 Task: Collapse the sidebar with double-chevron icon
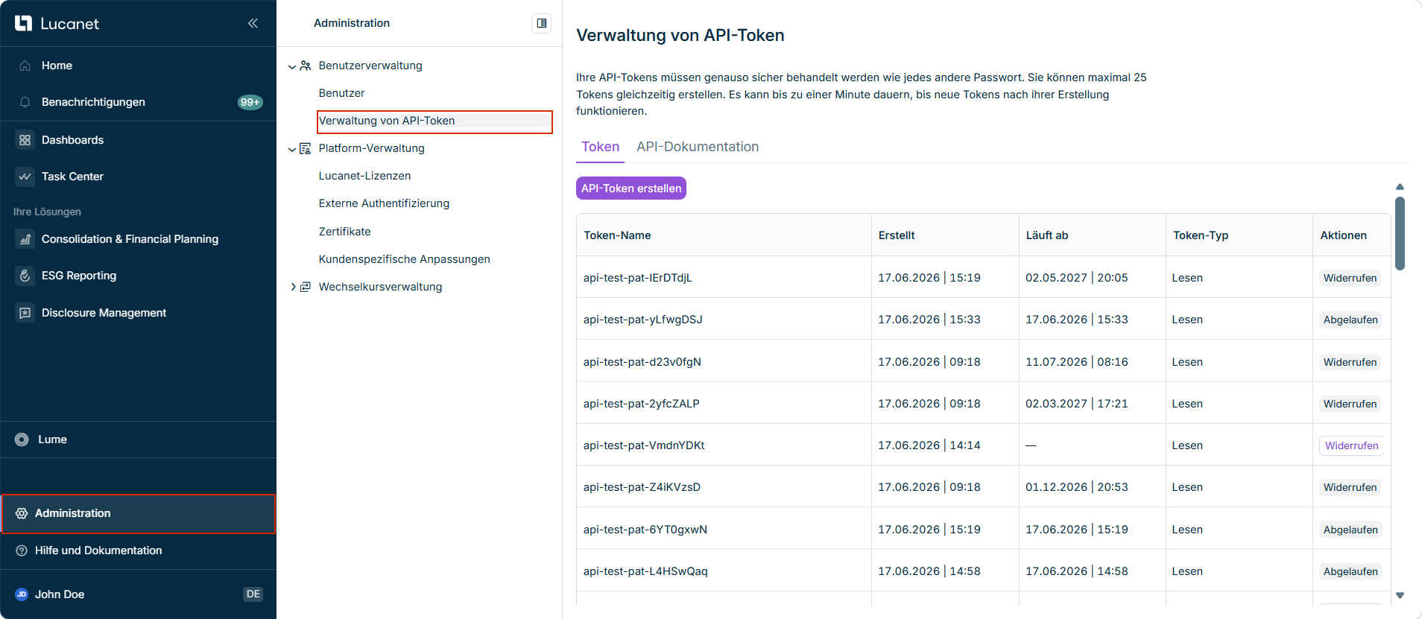[x=253, y=23]
